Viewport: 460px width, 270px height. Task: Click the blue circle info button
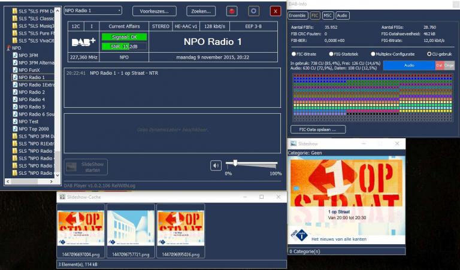[253, 11]
